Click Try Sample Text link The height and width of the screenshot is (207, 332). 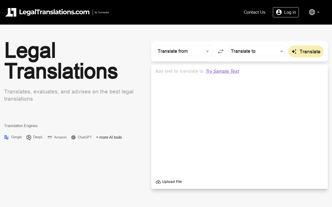222,71
